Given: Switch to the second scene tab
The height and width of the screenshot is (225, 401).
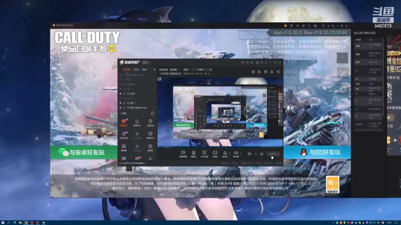Looking at the screenshot, I should click(x=136, y=69).
